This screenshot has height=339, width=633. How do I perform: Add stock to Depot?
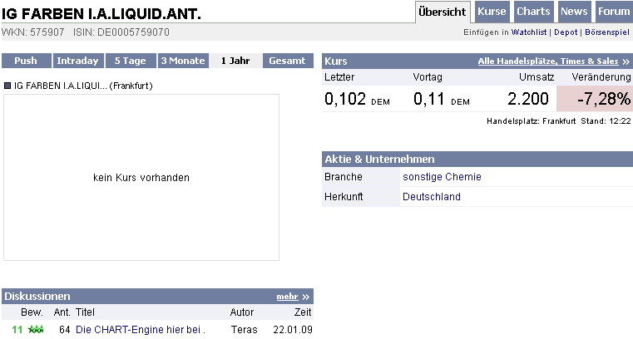point(566,32)
